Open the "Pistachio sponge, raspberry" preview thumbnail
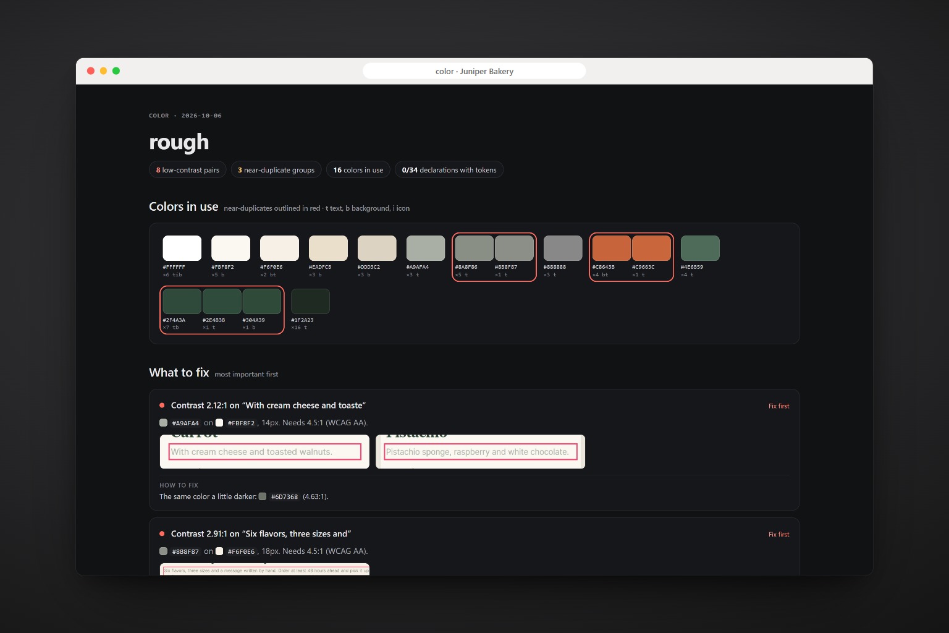This screenshot has height=633, width=949. [480, 452]
